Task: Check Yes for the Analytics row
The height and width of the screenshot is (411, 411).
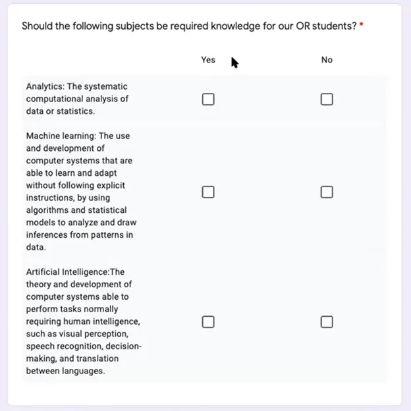Action: pos(208,99)
